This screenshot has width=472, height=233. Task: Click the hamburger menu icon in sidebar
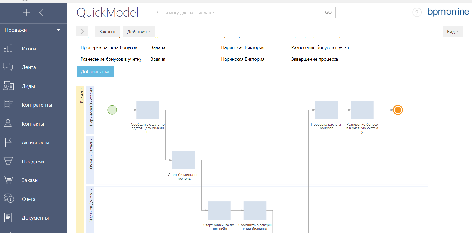9,13
